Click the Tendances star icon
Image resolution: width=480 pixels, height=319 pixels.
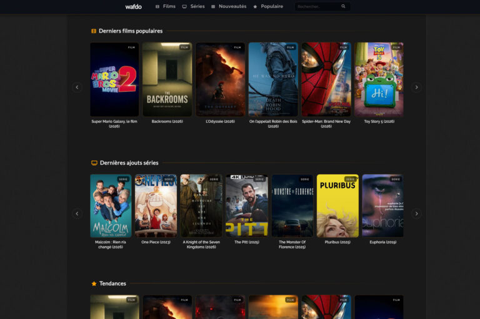click(x=94, y=283)
